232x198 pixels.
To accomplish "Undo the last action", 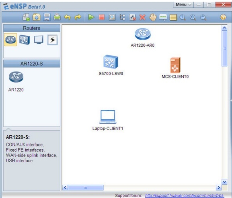I will click(x=67, y=17).
